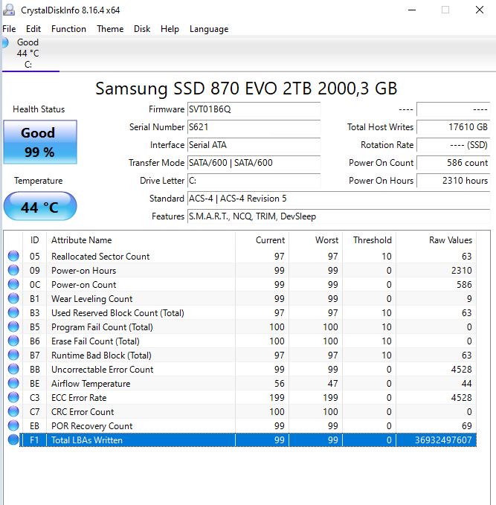The height and width of the screenshot is (505, 496).
Task: Click the Interface field Serial ATA
Action: 254,145
